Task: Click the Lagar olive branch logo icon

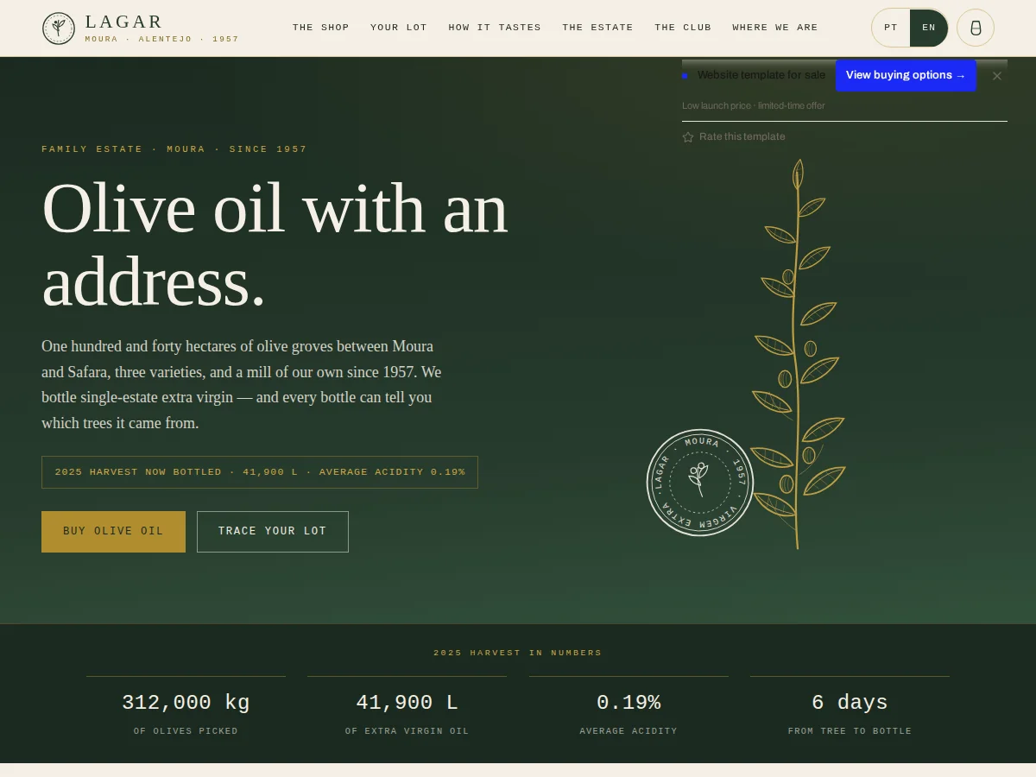Action: coord(59,28)
